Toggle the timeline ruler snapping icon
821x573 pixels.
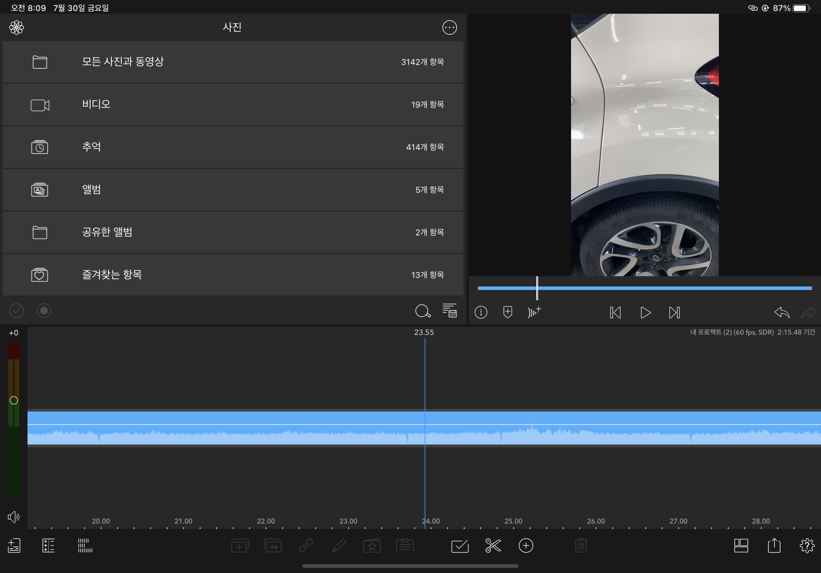point(85,546)
